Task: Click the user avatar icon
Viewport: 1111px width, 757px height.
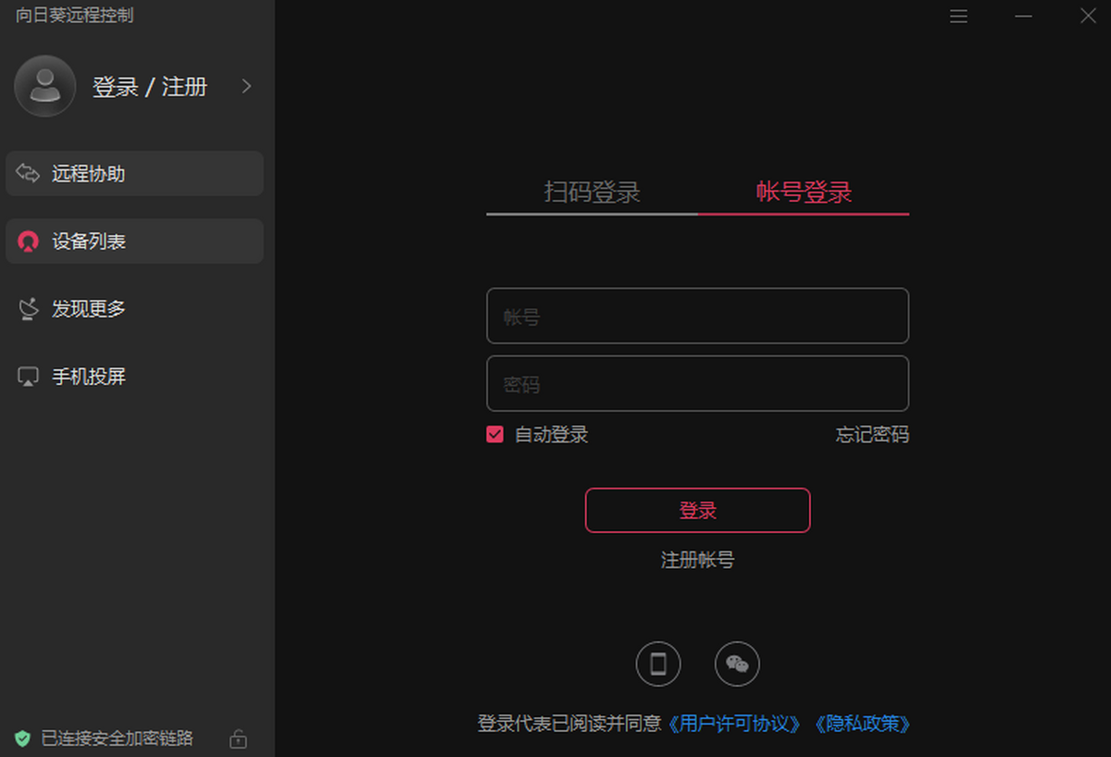Action: tap(44, 86)
